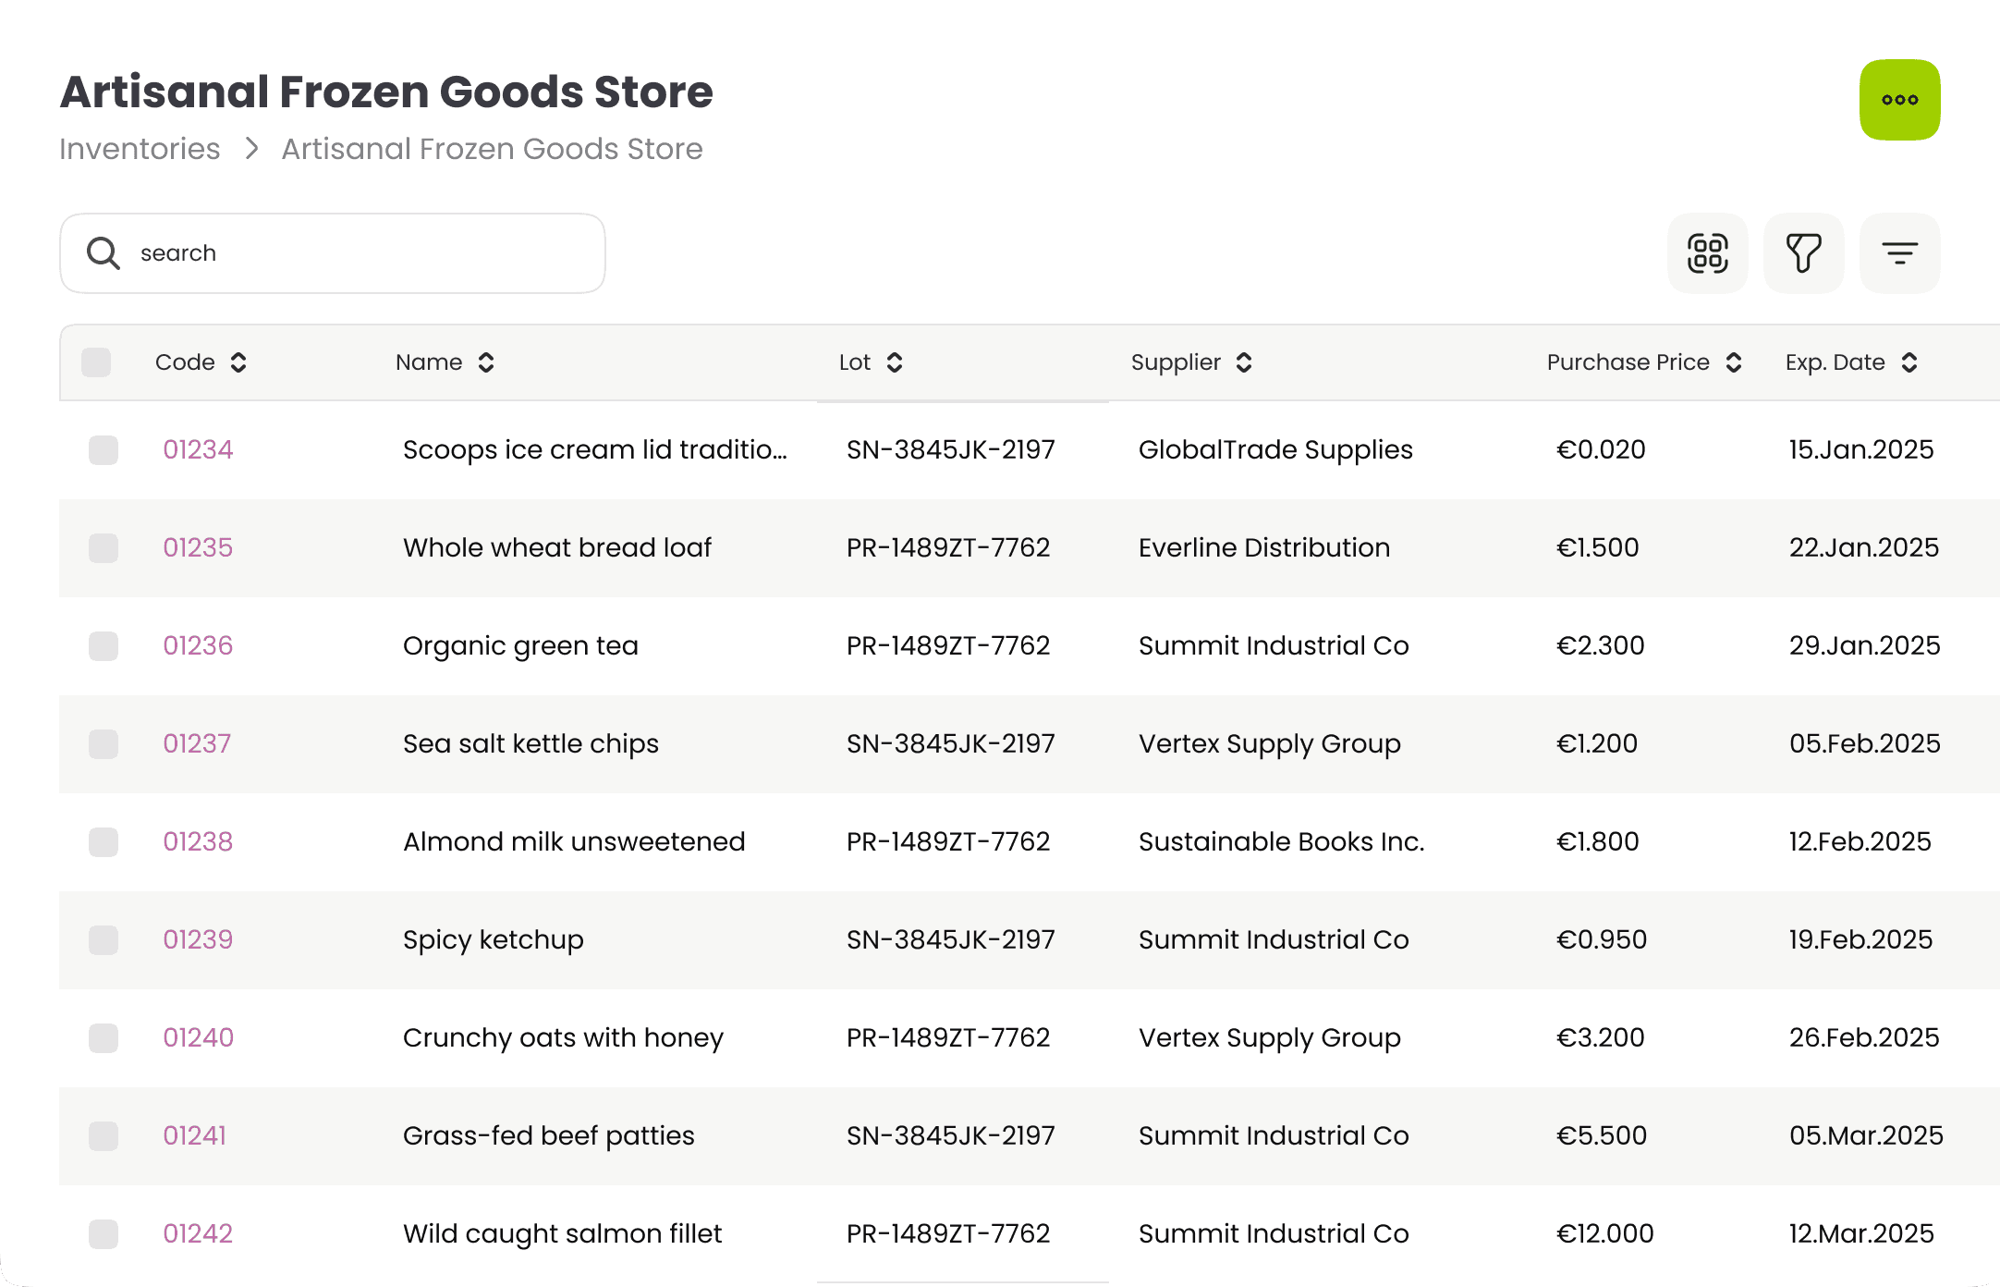This screenshot has width=2000, height=1287.
Task: Sort by Purchase Price column arrows
Action: click(1734, 362)
